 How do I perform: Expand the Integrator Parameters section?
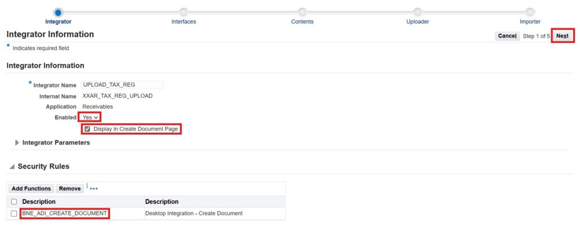17,143
